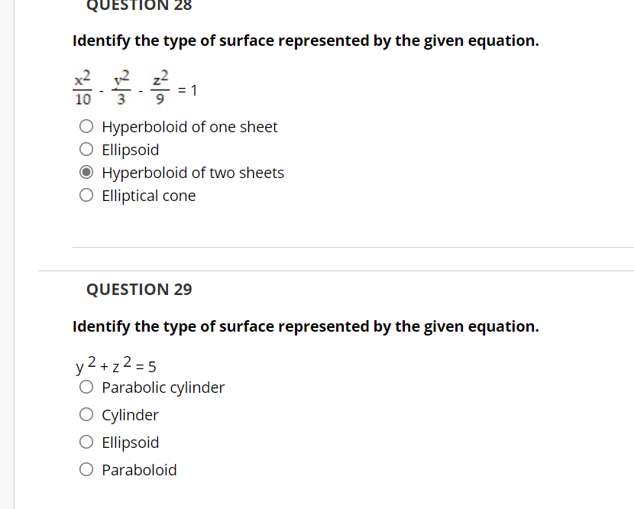The image size is (634, 509).
Task: Click the divider line between questions
Action: (x=336, y=269)
